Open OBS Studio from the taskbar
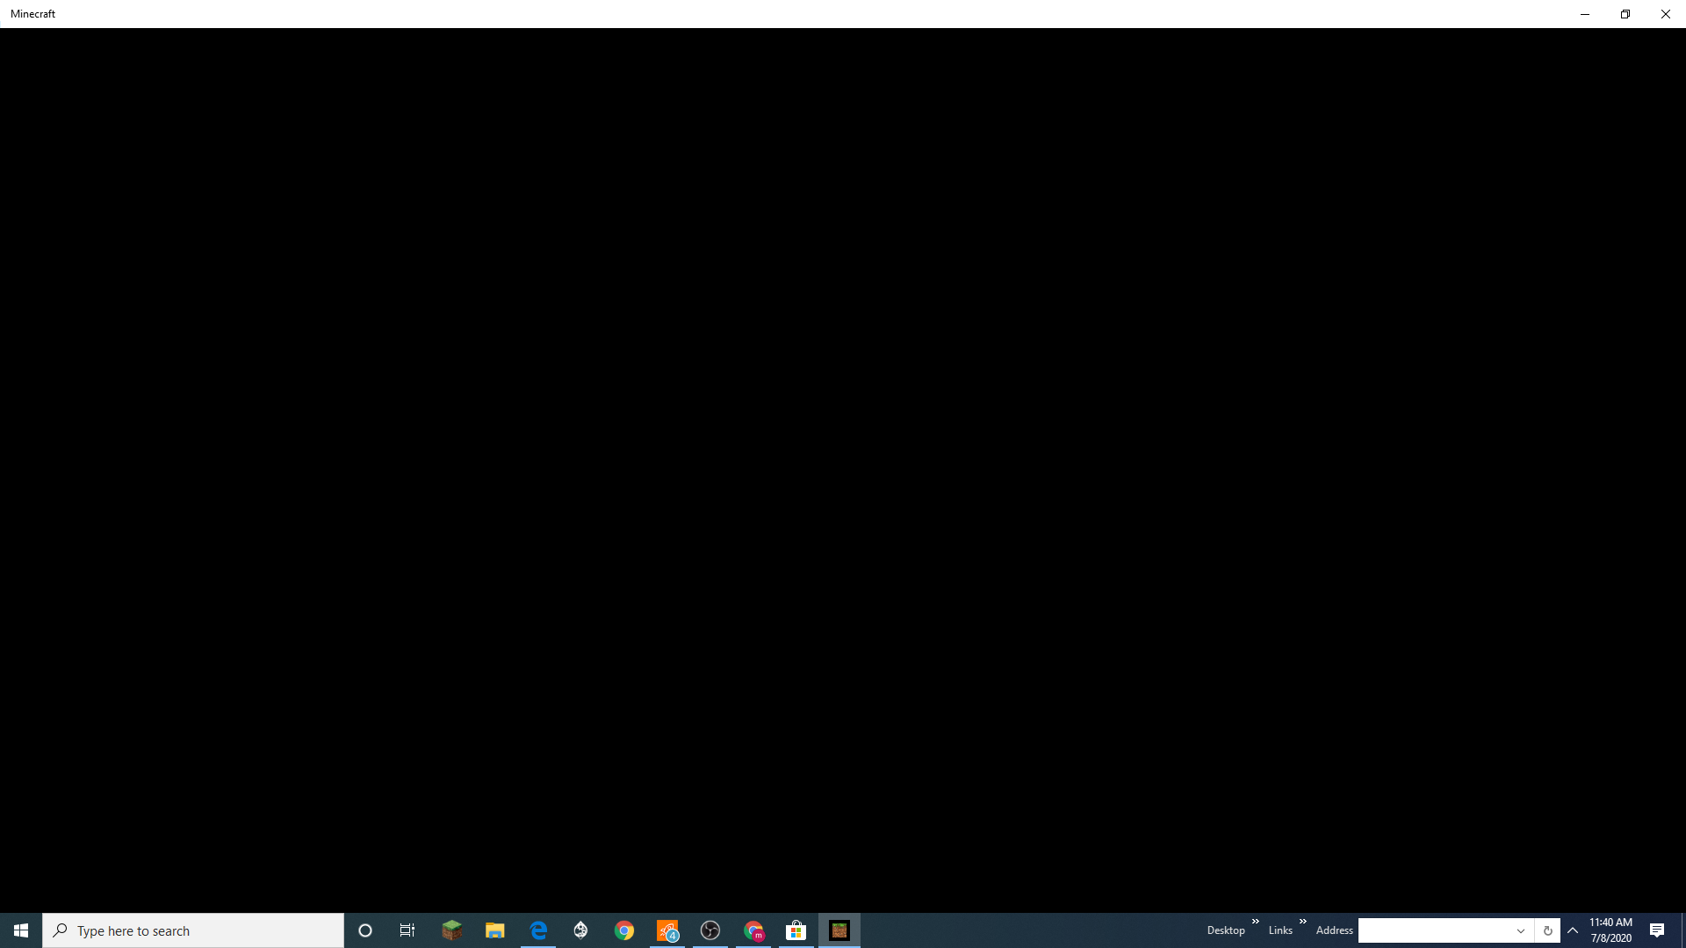 point(710,930)
